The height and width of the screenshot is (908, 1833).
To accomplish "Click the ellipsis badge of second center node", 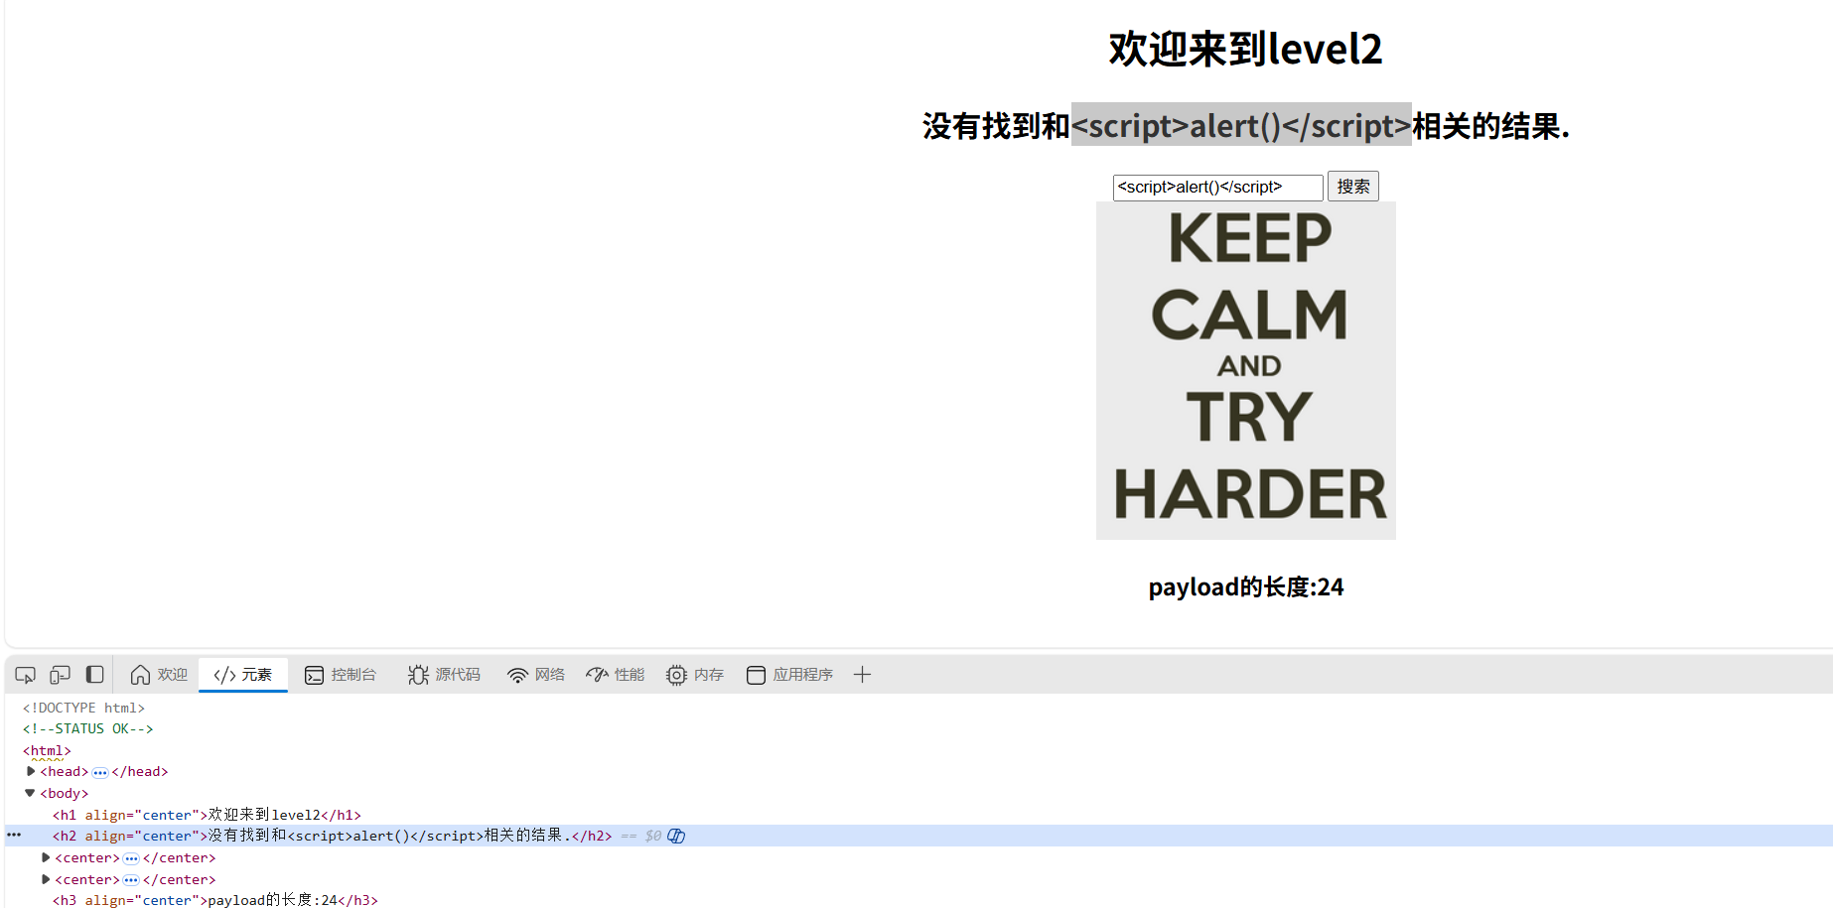I will [x=131, y=880].
